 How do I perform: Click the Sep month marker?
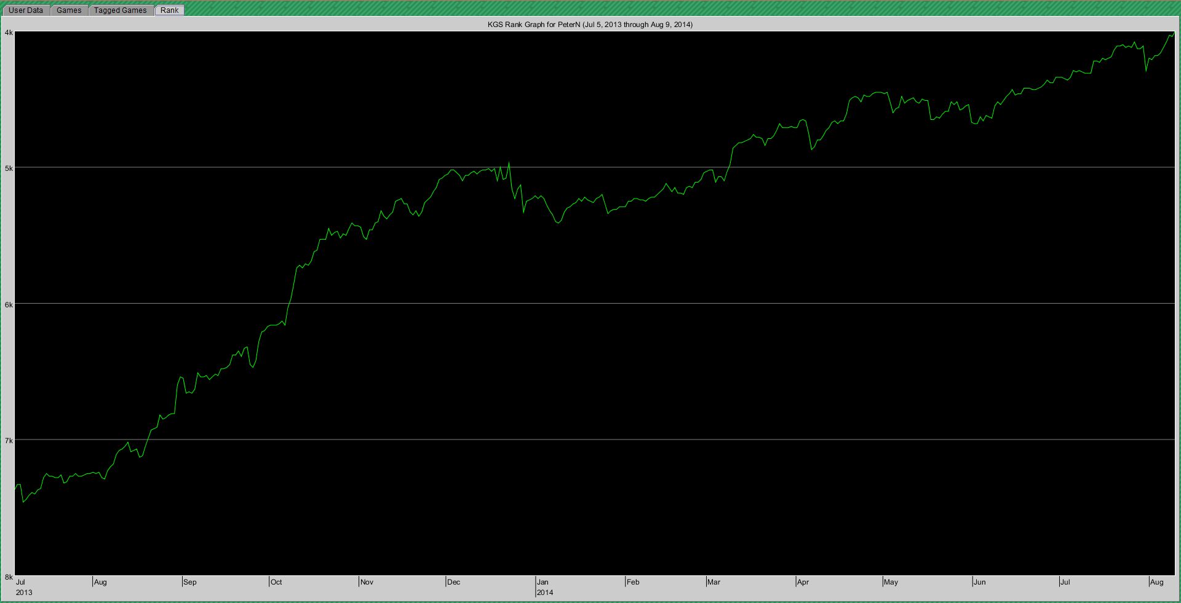click(x=190, y=582)
